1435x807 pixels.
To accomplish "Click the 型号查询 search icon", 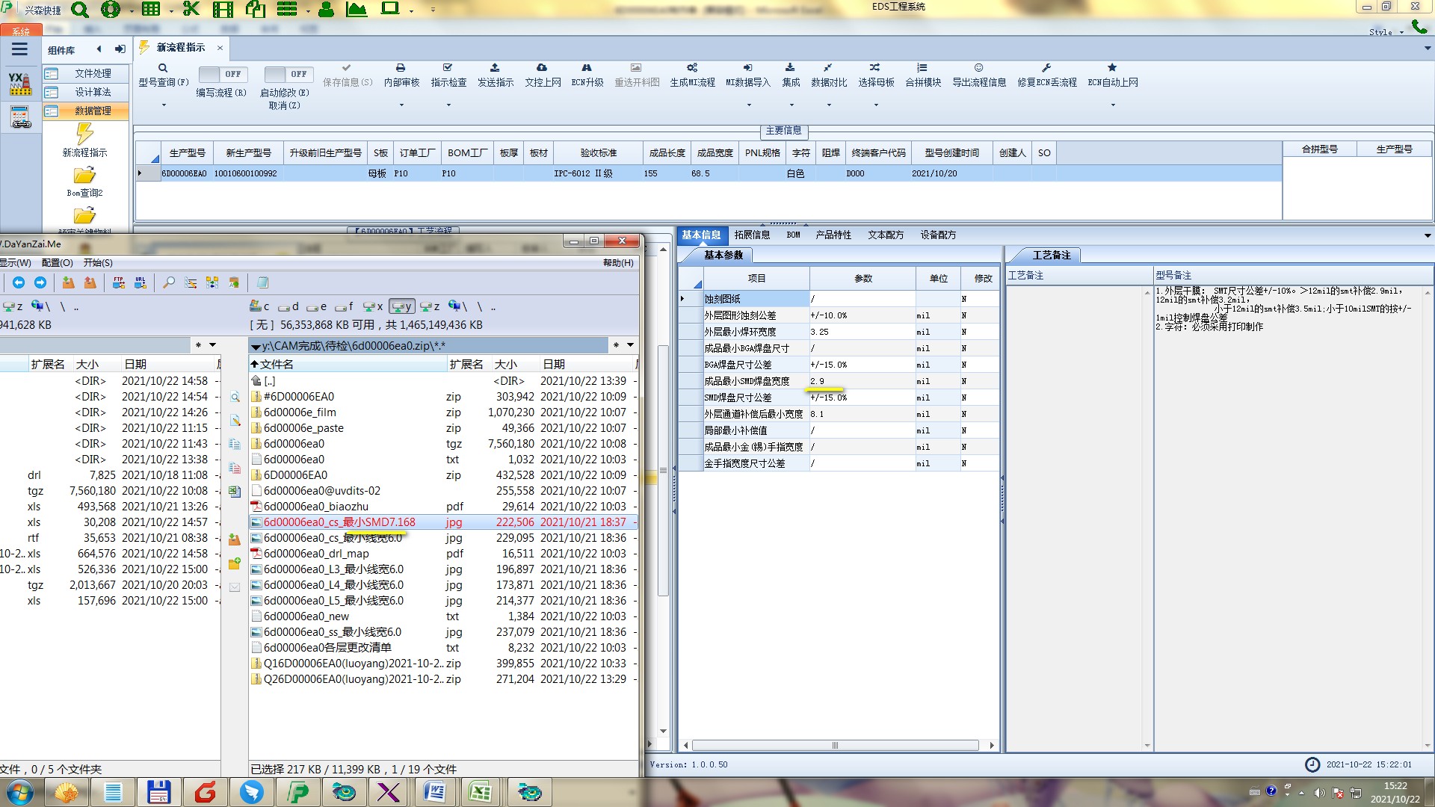I will tap(163, 68).
